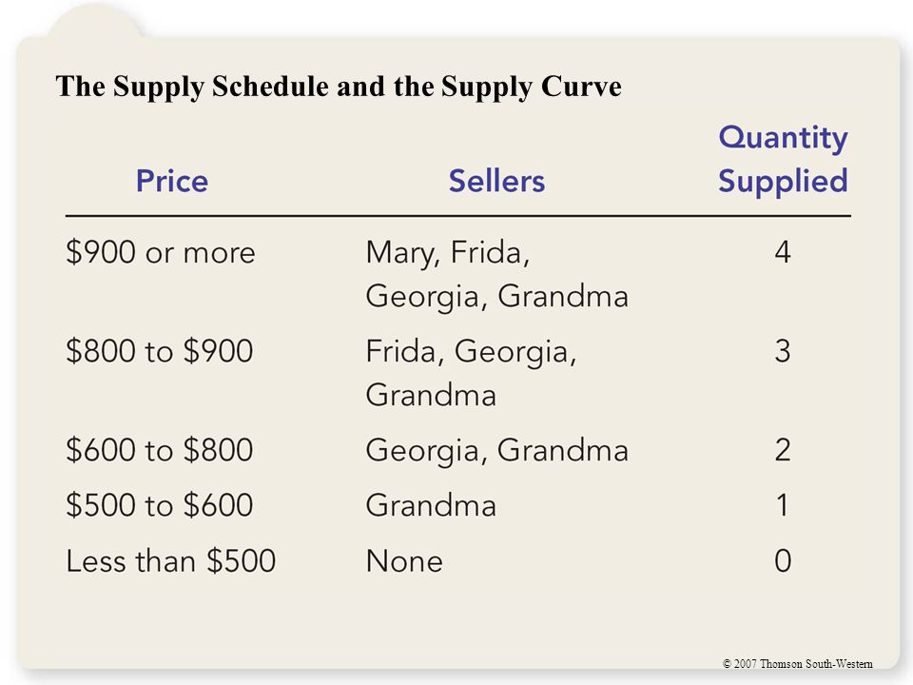Select the Price column header
The image size is (913, 685).
tap(172, 181)
